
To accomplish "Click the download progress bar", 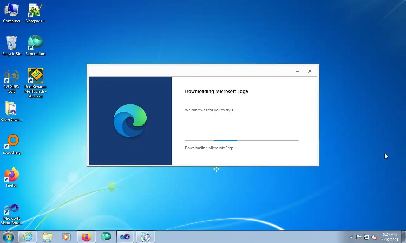I will tap(242, 140).
